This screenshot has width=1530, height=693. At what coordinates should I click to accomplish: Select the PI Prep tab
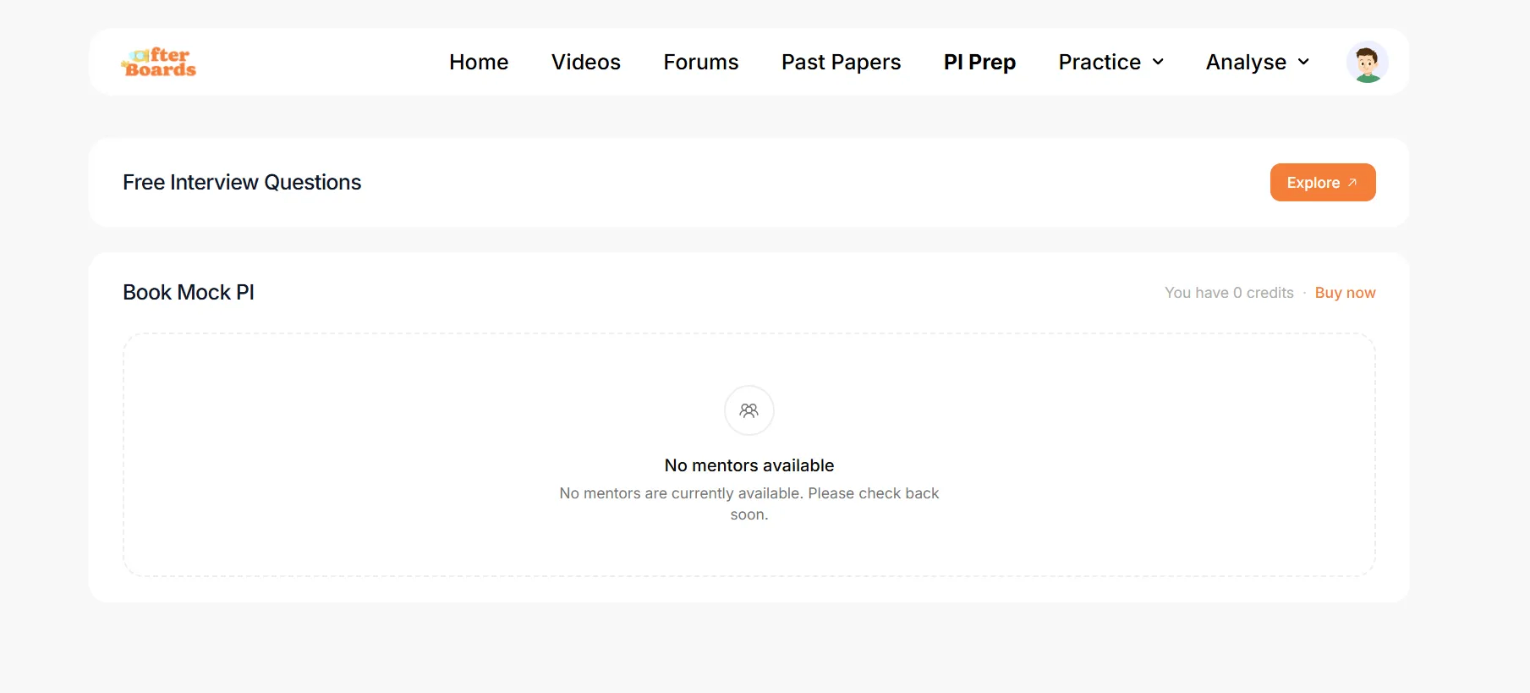[979, 62]
